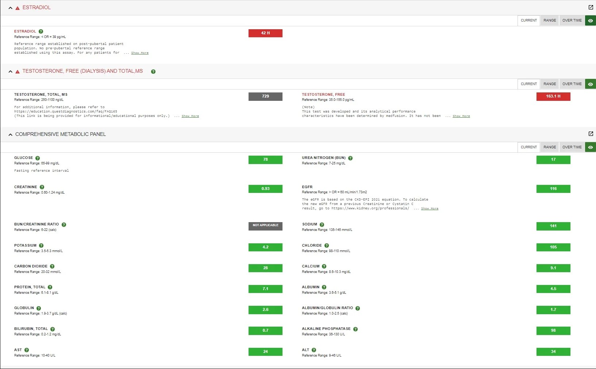
Task: Click the help icon next to Estradiol
Action: pyautogui.click(x=41, y=31)
